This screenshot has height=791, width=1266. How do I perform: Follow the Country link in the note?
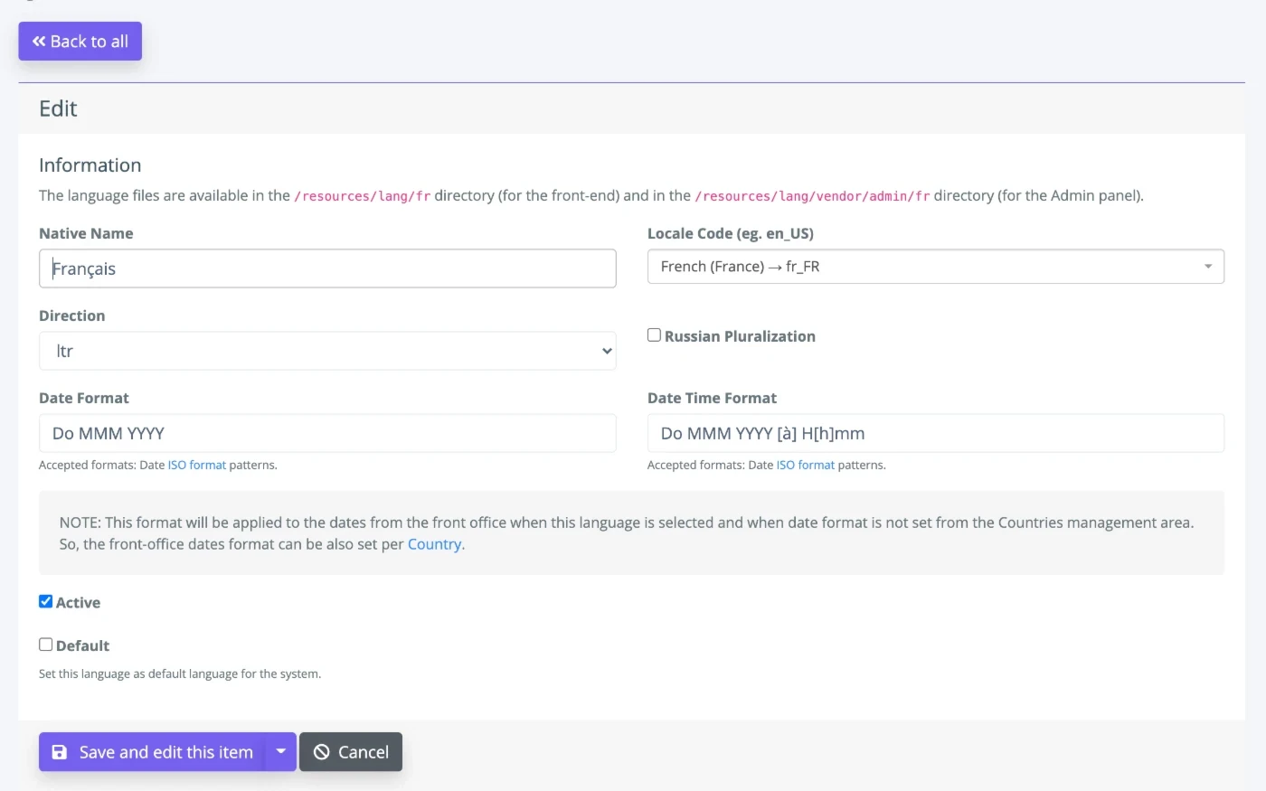click(x=434, y=544)
